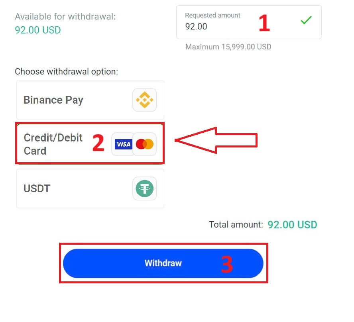Image resolution: width=354 pixels, height=322 pixels.
Task: Select the Visa card icon
Action: click(x=123, y=144)
